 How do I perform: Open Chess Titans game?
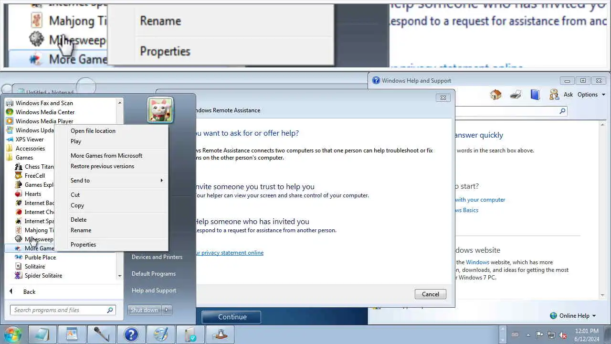click(x=34, y=166)
